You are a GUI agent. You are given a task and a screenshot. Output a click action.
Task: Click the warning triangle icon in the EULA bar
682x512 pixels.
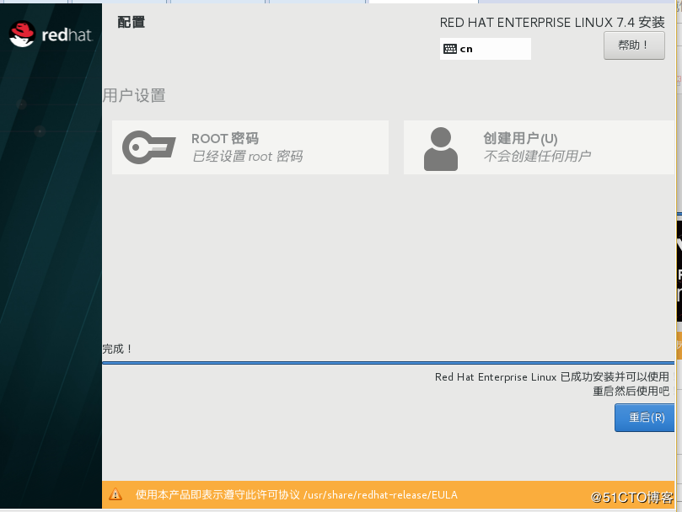(x=115, y=494)
